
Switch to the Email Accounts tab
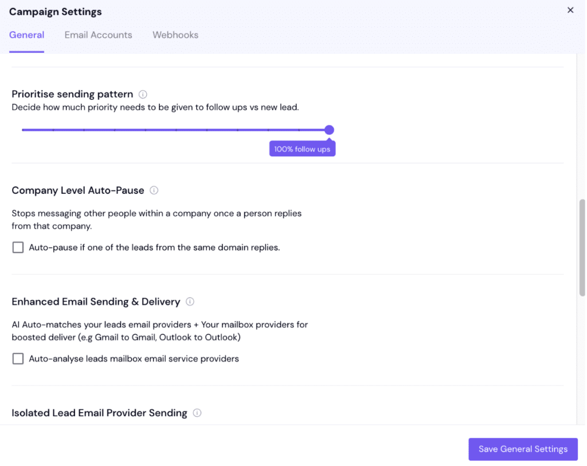tap(98, 35)
